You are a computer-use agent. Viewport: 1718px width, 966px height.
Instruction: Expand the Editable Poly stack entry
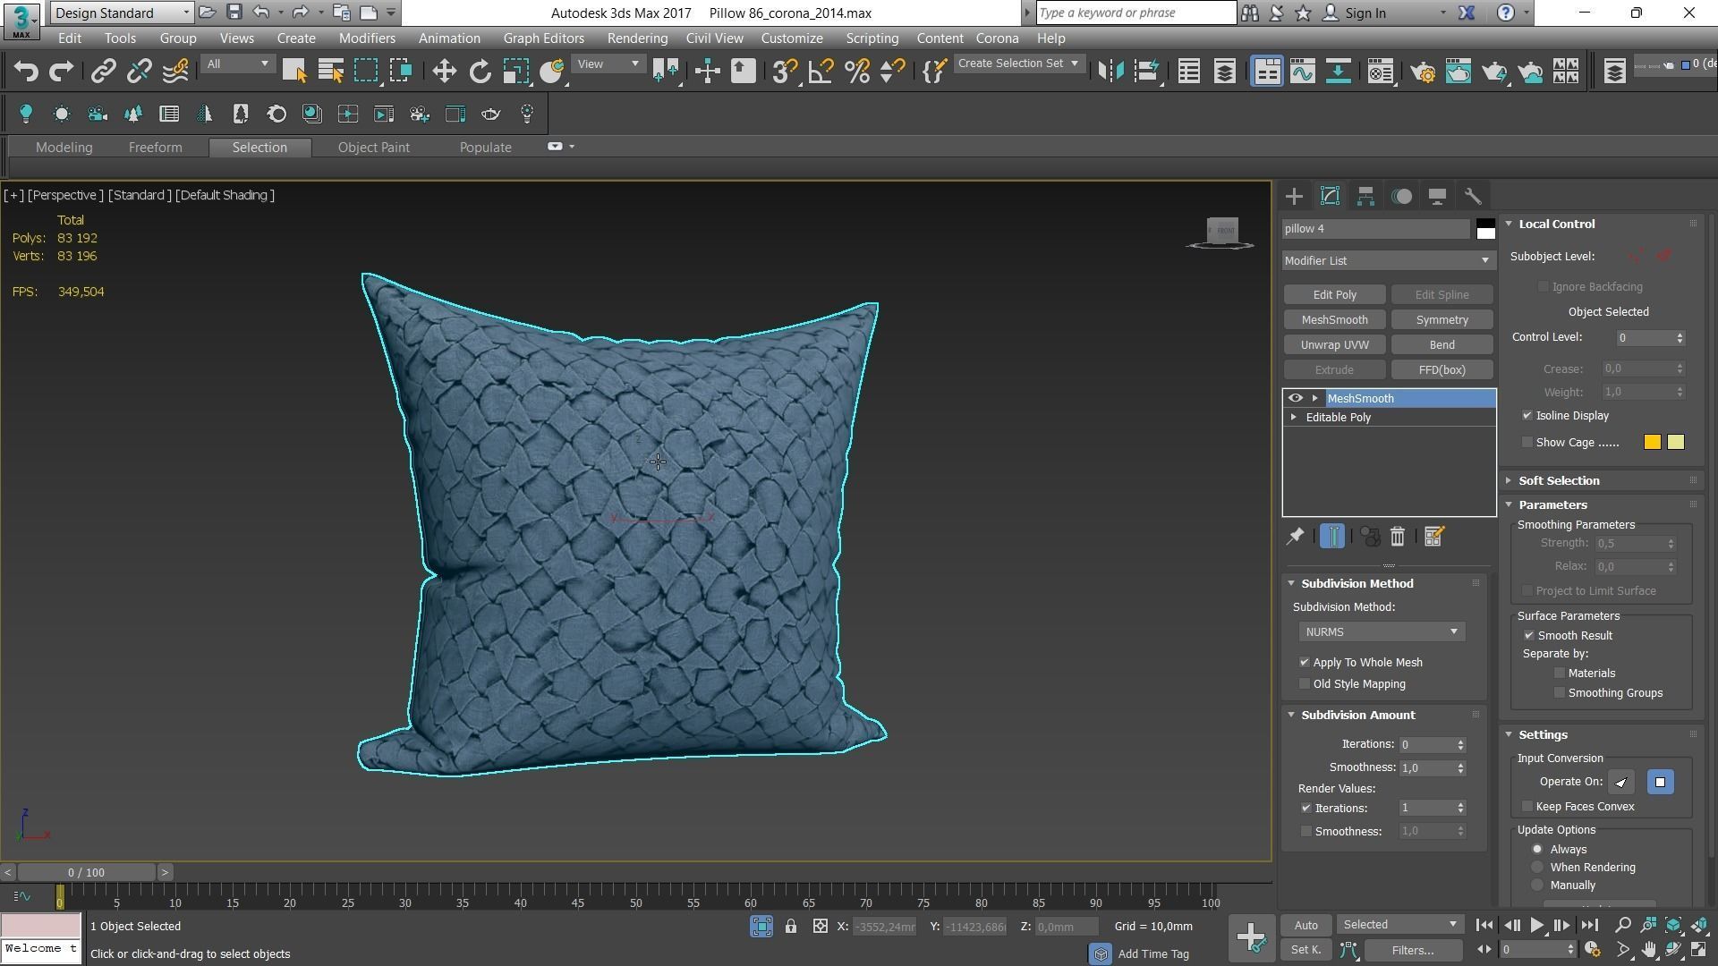1293,418
